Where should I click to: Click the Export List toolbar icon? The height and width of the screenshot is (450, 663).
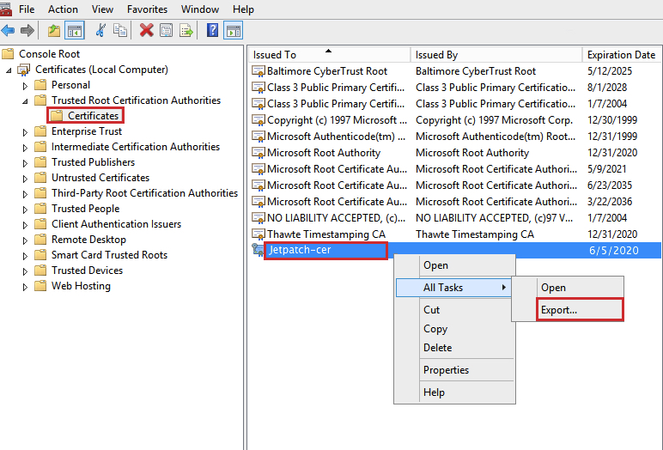[186, 30]
